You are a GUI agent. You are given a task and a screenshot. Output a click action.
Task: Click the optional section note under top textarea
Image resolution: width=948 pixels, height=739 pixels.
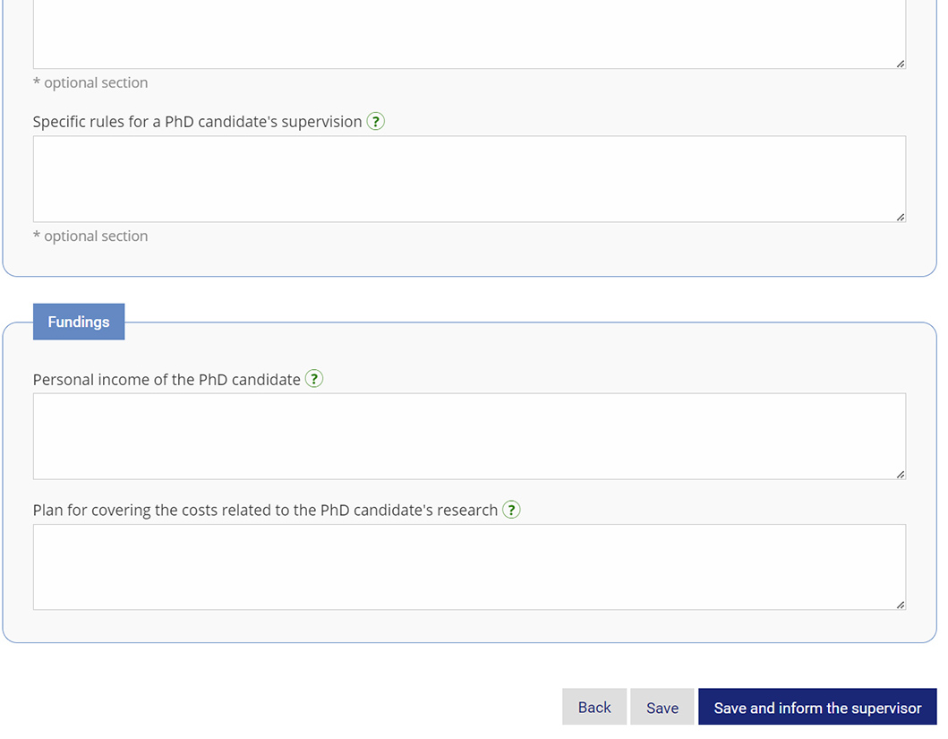click(90, 82)
